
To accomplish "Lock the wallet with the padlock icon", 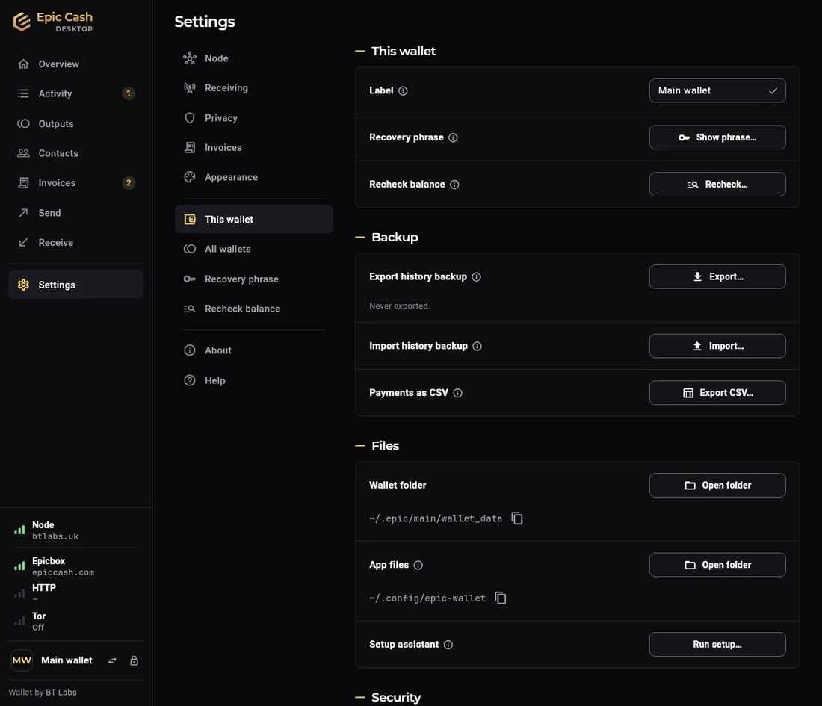I will (135, 661).
